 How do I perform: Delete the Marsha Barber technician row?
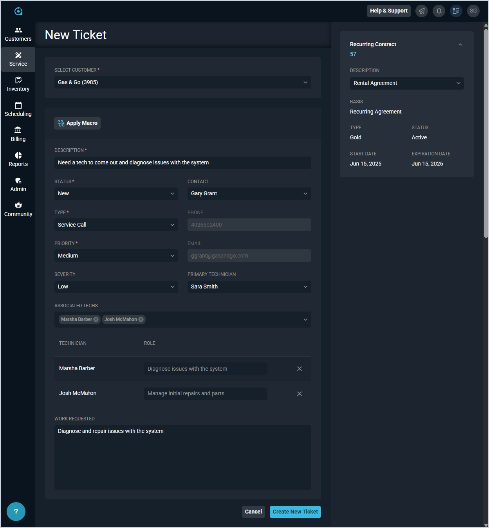pos(300,369)
